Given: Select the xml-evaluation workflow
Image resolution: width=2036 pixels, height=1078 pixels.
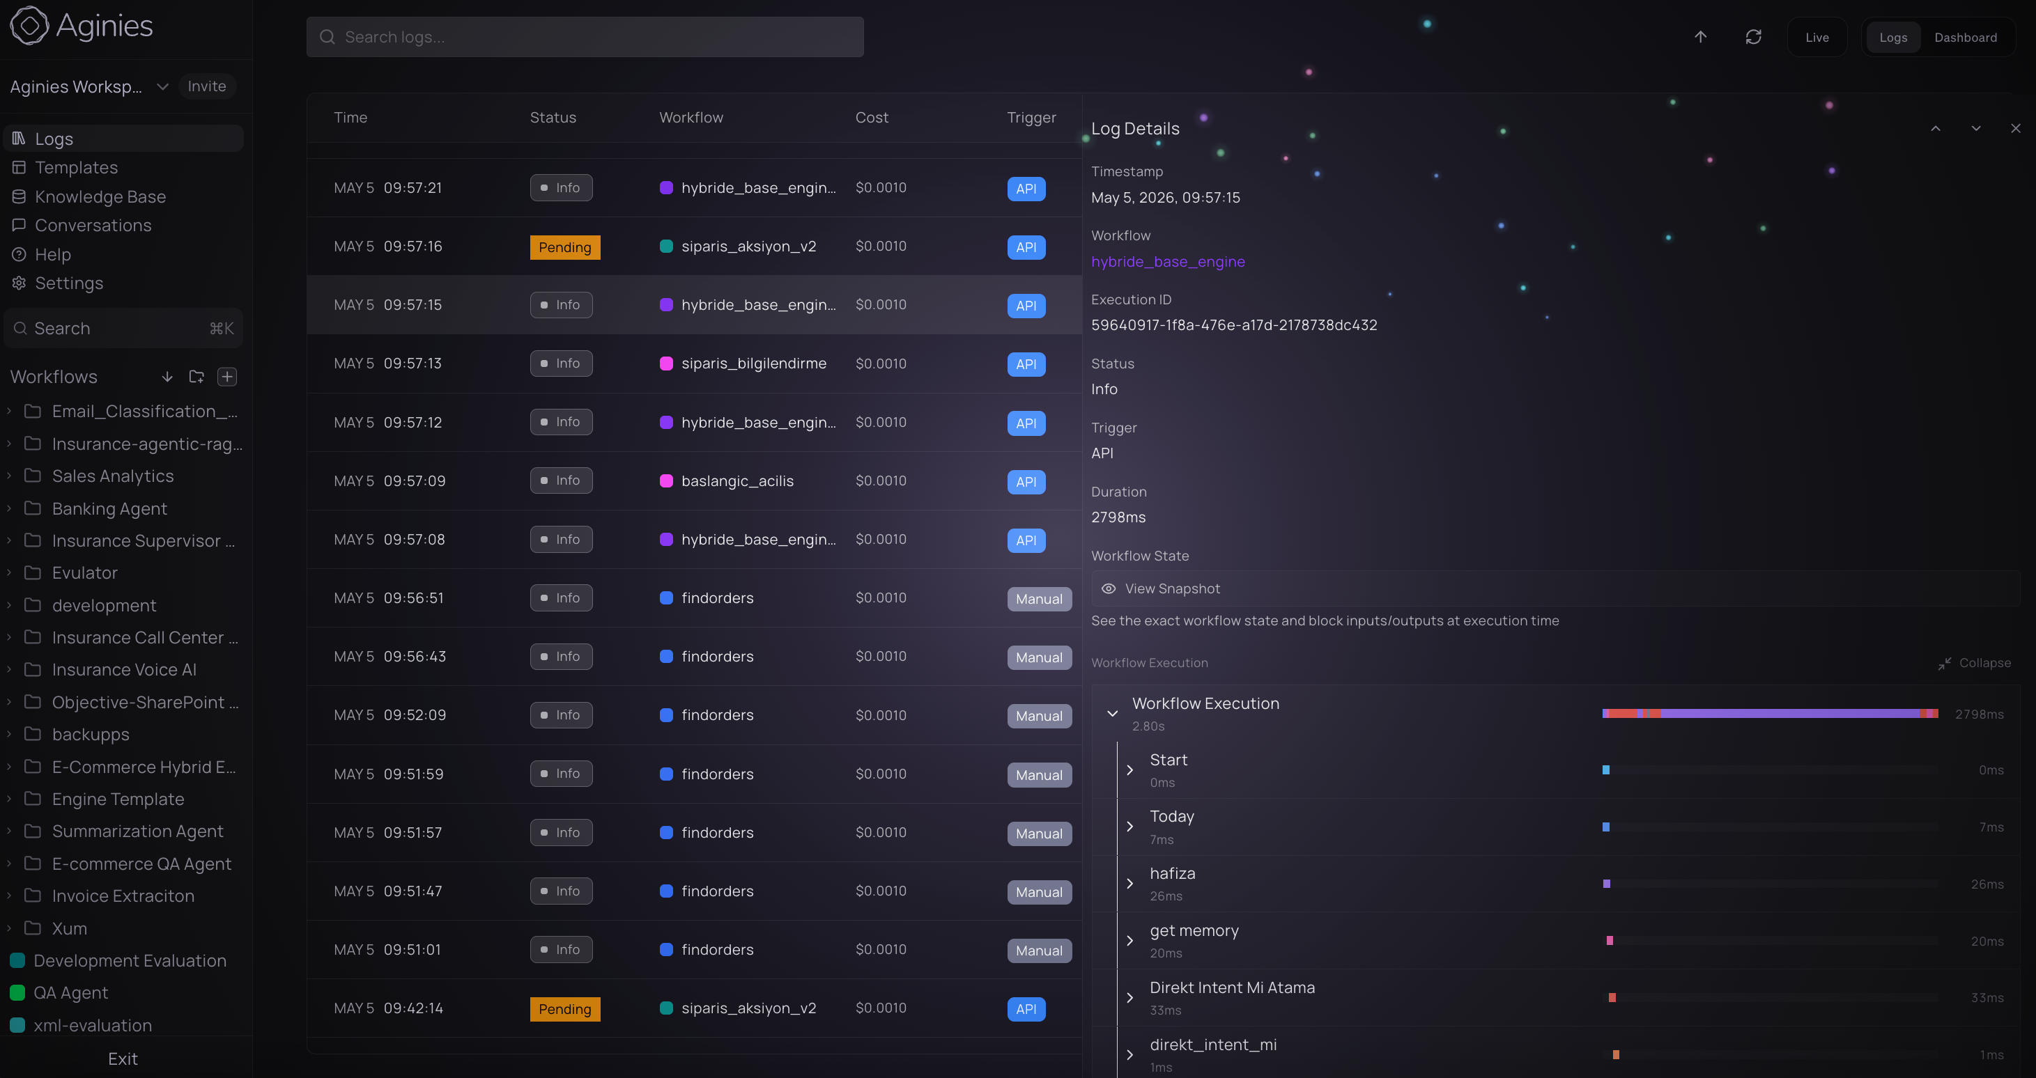Looking at the screenshot, I should point(124,1025).
